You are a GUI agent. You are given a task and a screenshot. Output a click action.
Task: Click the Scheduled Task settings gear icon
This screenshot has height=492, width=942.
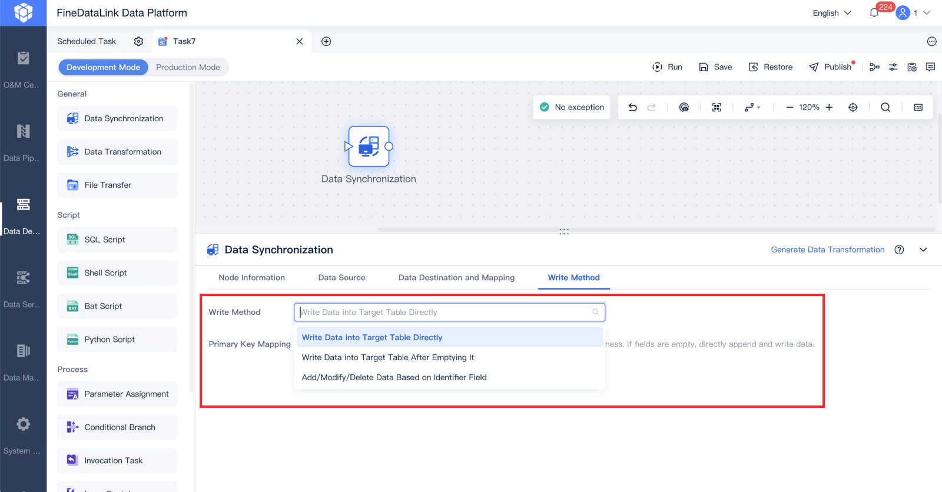point(138,41)
